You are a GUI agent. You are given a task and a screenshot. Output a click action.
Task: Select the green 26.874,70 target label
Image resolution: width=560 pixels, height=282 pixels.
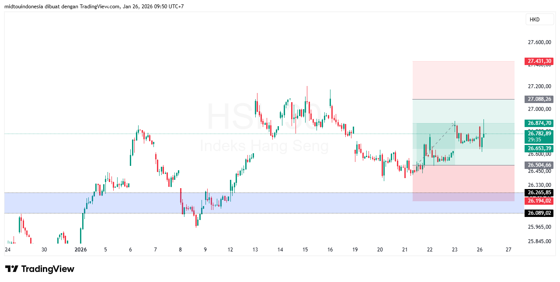539,123
